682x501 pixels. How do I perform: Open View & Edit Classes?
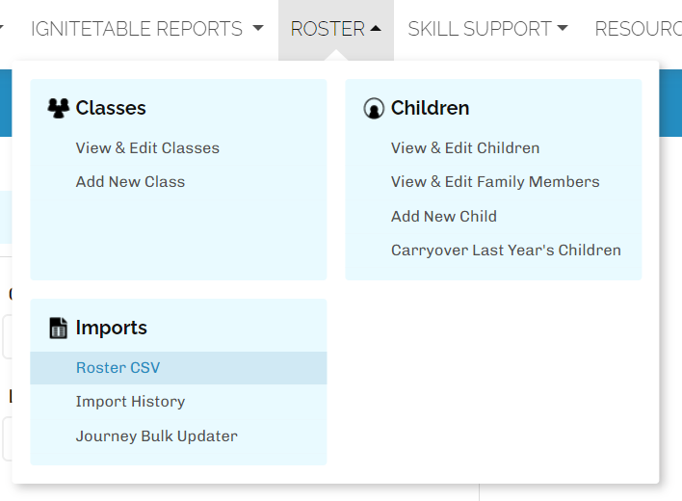pos(147,148)
